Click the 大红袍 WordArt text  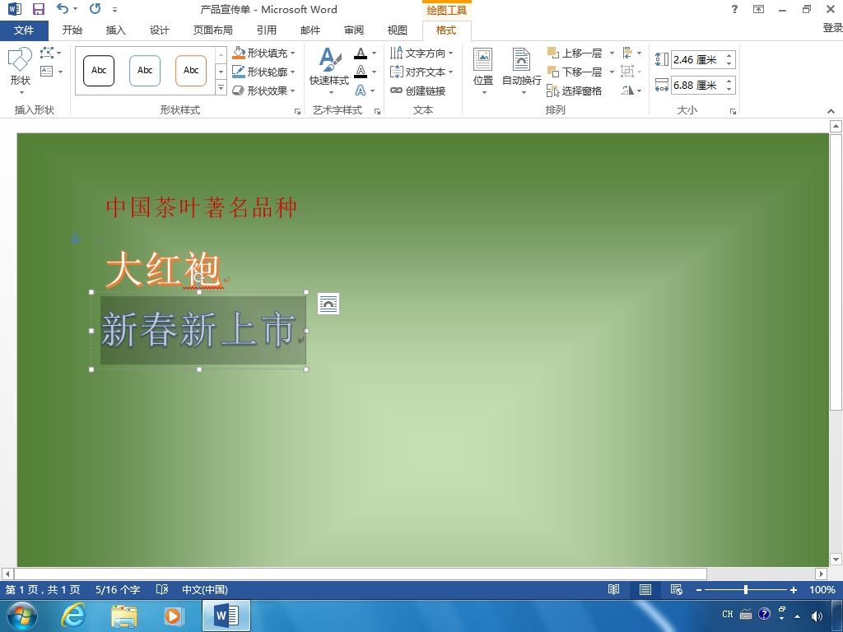163,269
